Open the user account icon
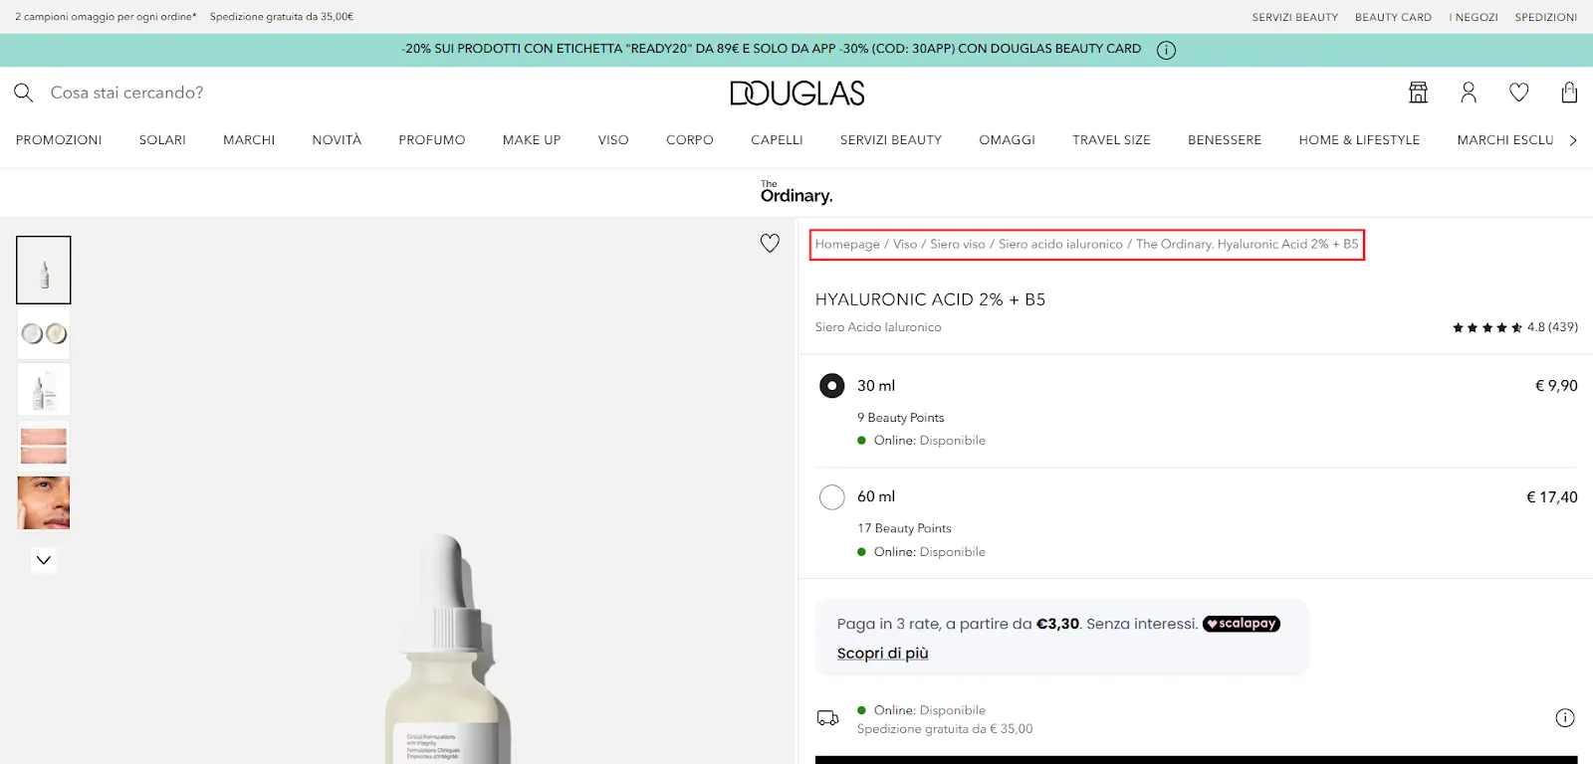The width and height of the screenshot is (1593, 764). [1469, 93]
